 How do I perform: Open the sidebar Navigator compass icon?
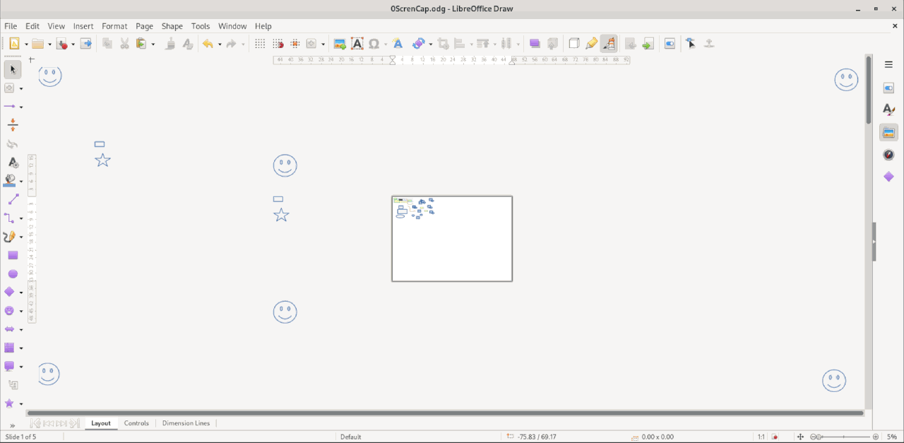888,154
